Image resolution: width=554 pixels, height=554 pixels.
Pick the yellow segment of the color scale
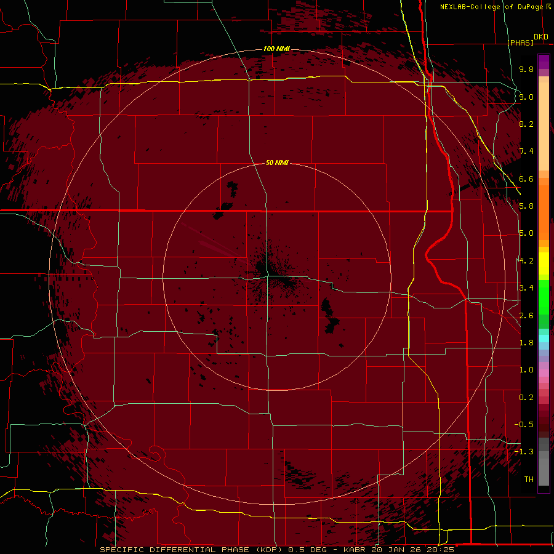(544, 263)
